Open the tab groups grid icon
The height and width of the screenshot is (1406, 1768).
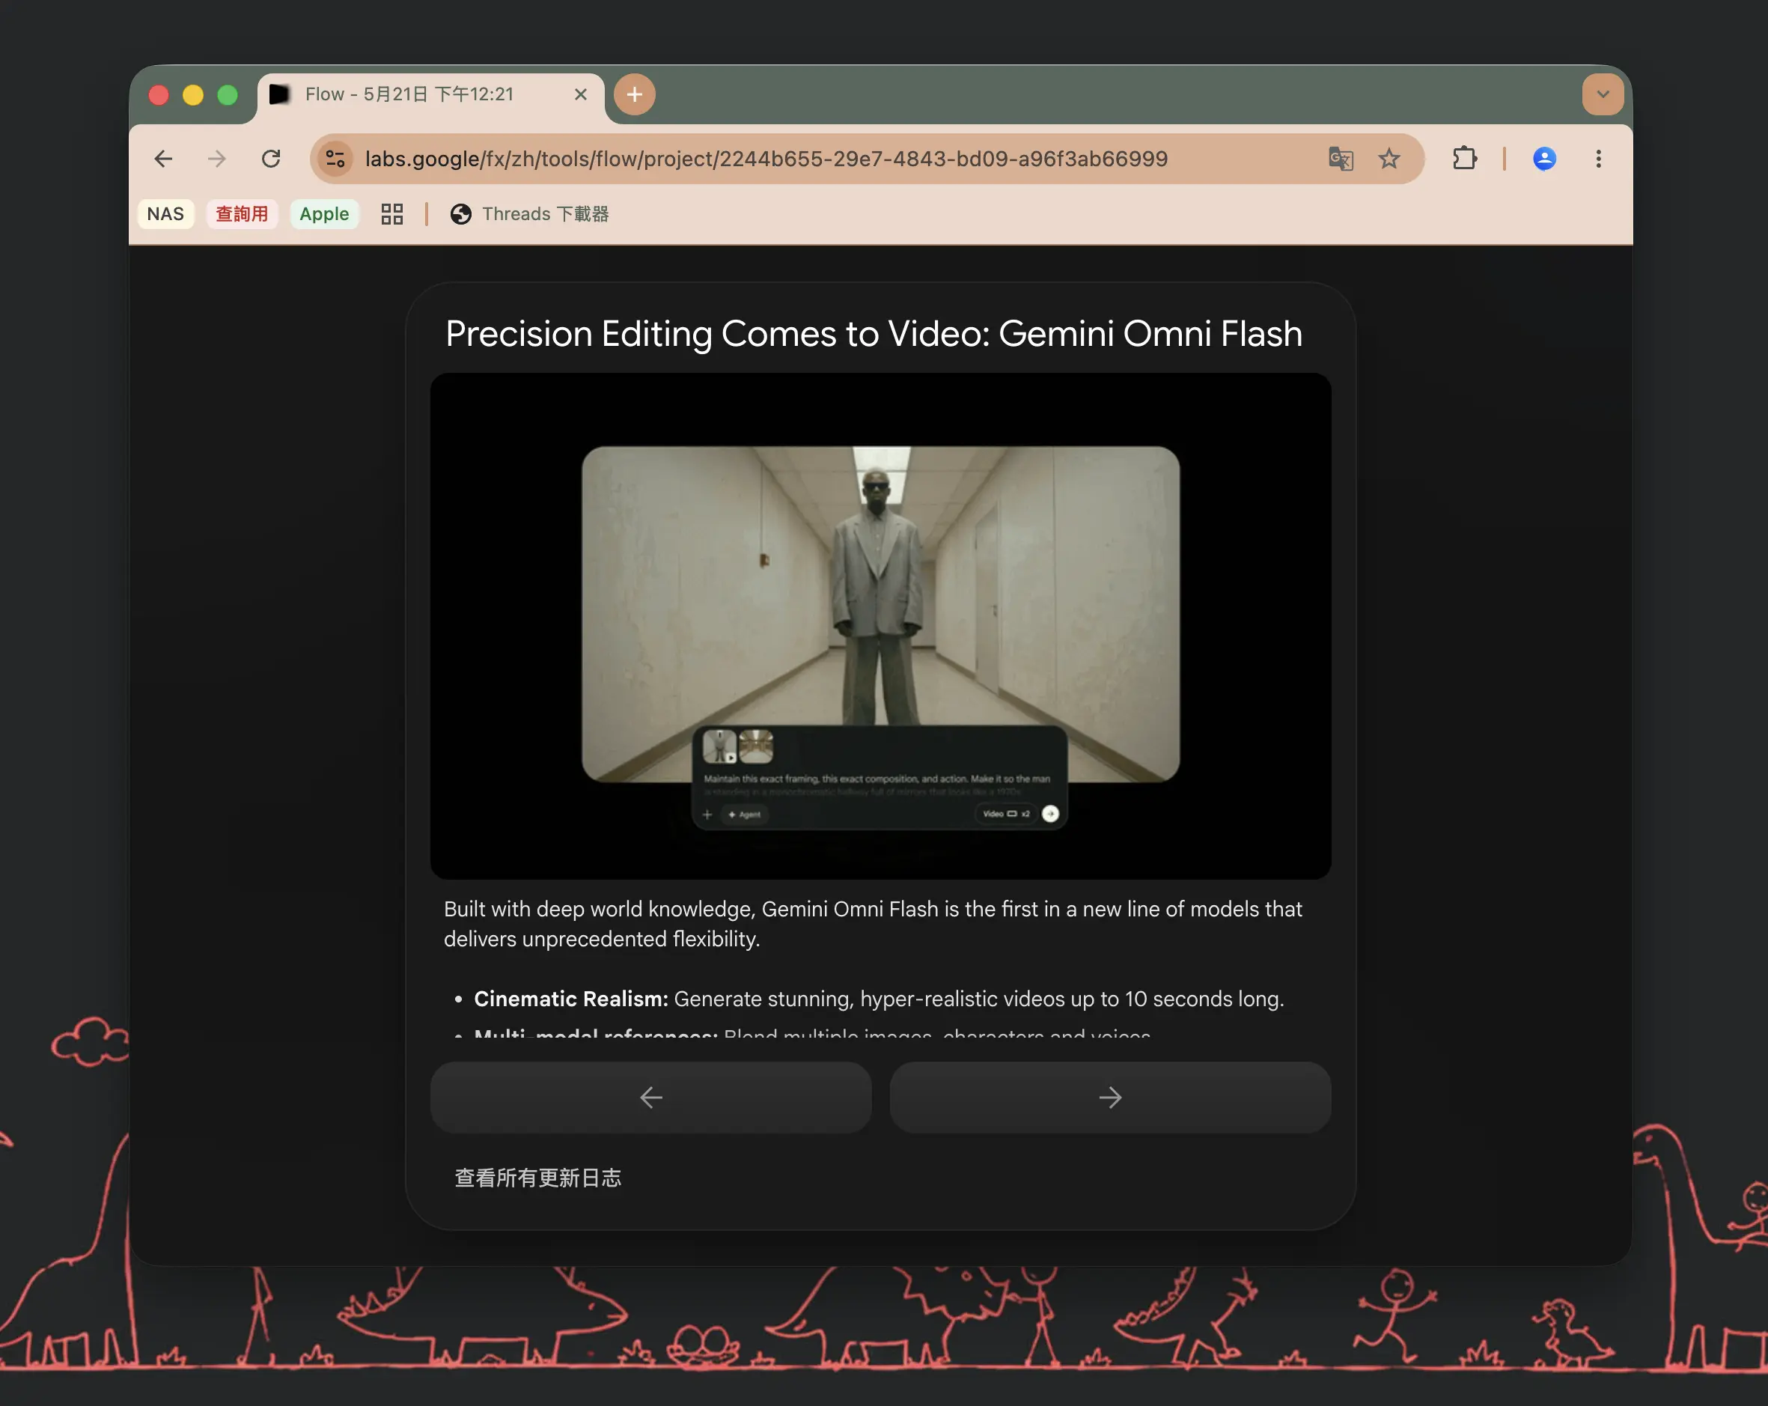pyautogui.click(x=392, y=214)
